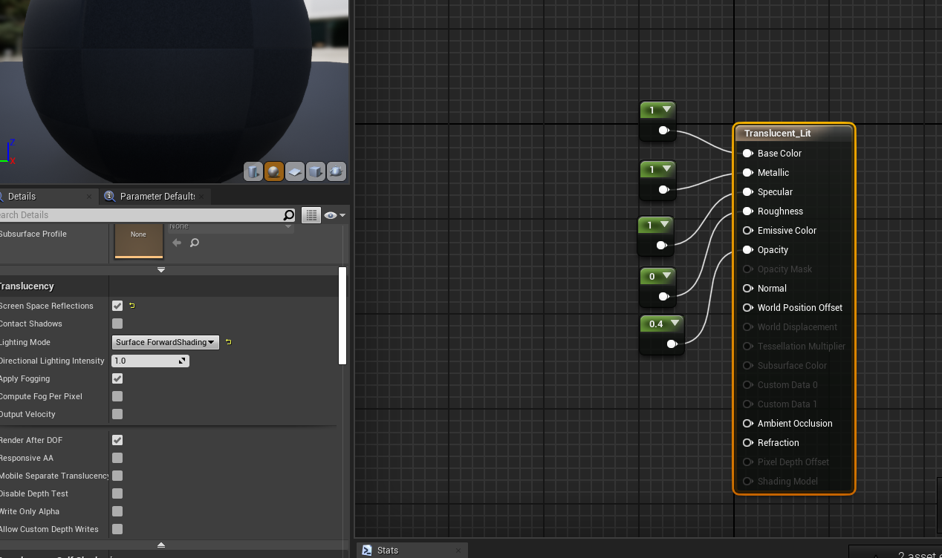Choose the plane preview shape
This screenshot has height=558, width=942.
click(294, 171)
